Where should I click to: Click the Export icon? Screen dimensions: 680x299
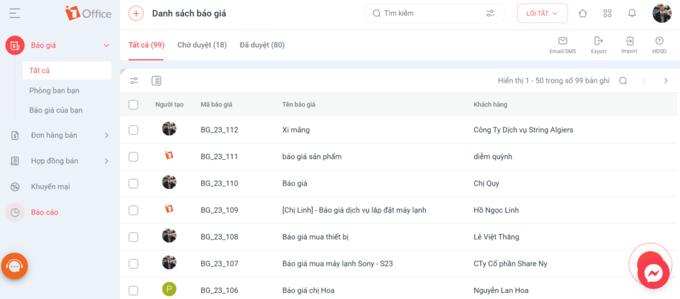tap(598, 41)
